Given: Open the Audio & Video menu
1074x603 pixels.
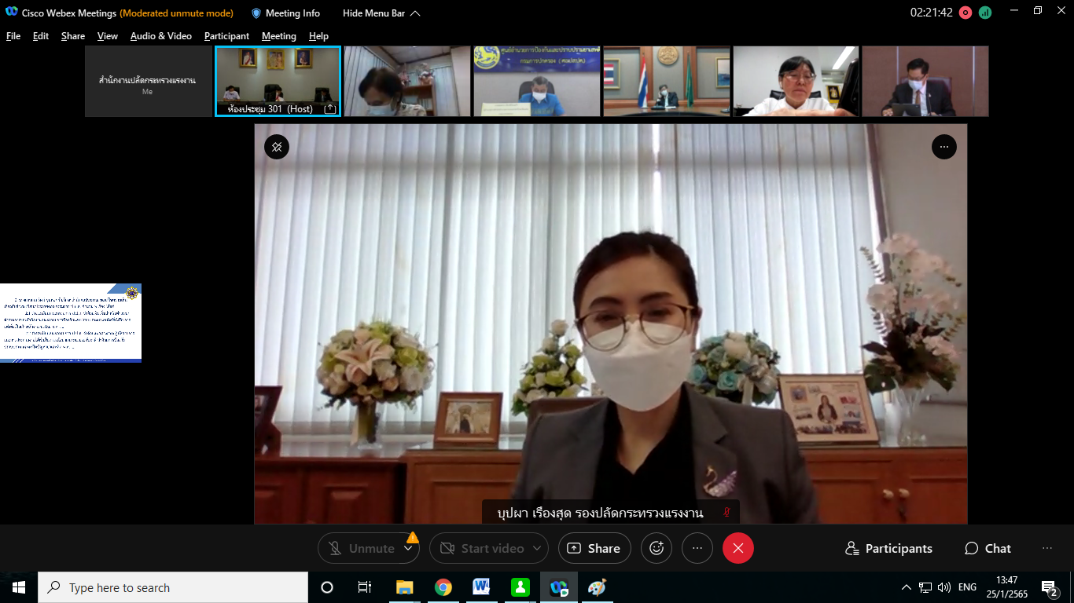Looking at the screenshot, I should click(160, 36).
